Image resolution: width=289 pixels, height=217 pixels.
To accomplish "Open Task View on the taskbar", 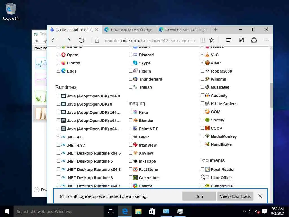I will click(x=111, y=211).
